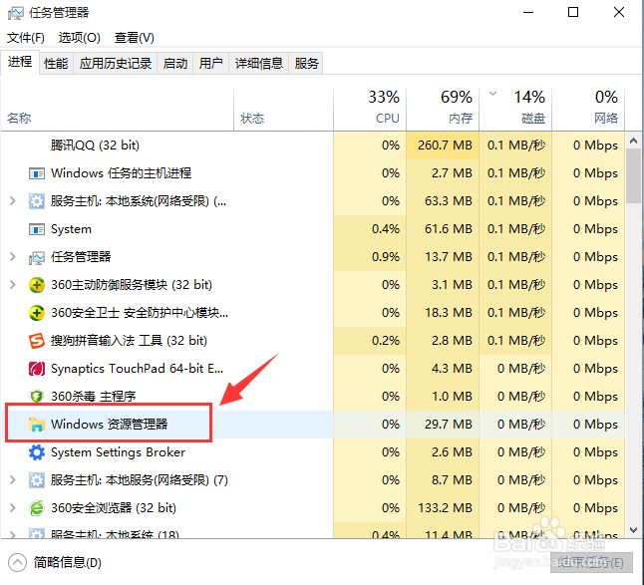
Task: Click the Windows 资源管理器 folder icon
Action: [x=37, y=425]
